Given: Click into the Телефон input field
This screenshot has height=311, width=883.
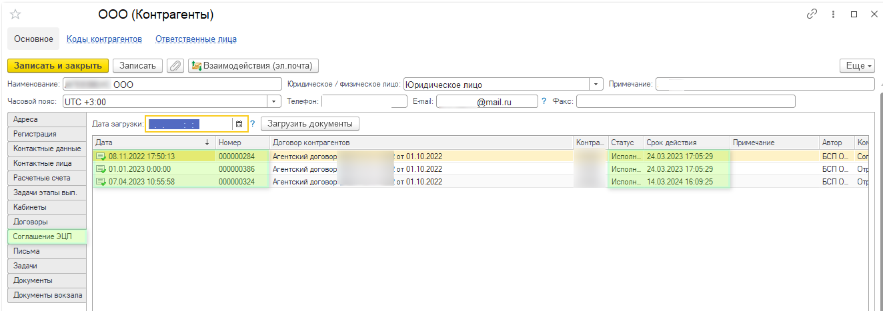Looking at the screenshot, I should pyautogui.click(x=364, y=101).
